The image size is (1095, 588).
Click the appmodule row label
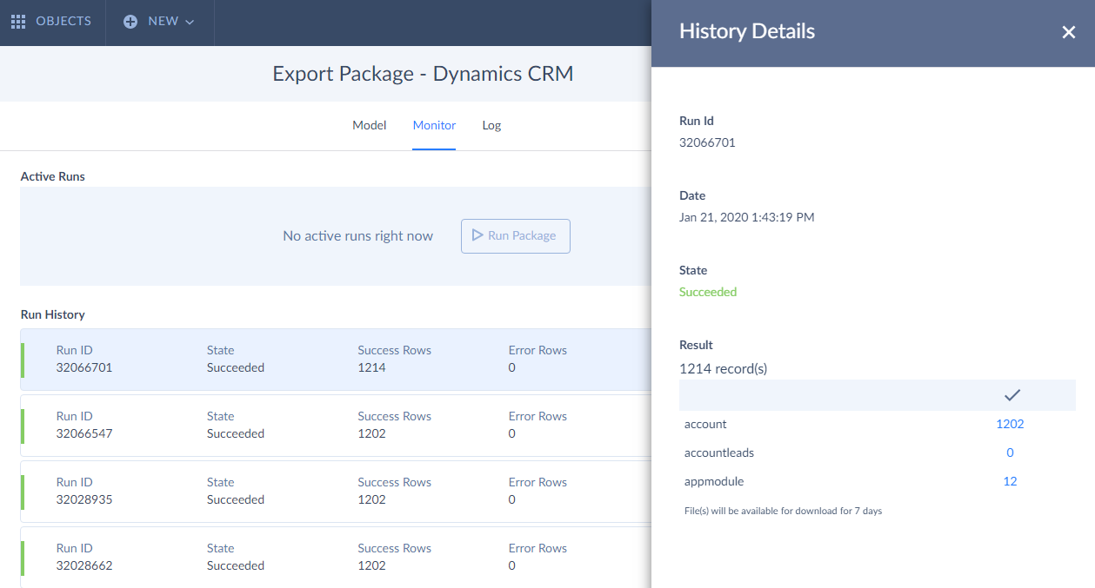[714, 481]
